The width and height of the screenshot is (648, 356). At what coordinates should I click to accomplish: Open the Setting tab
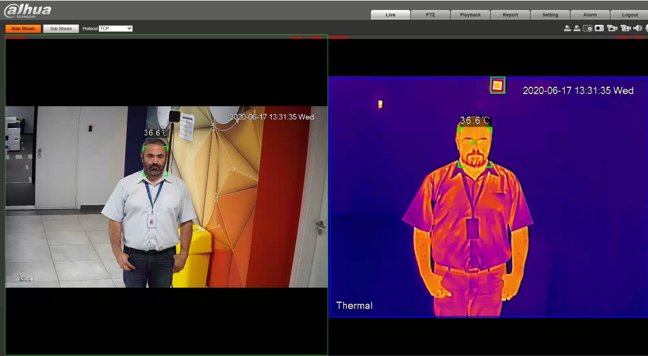550,15
